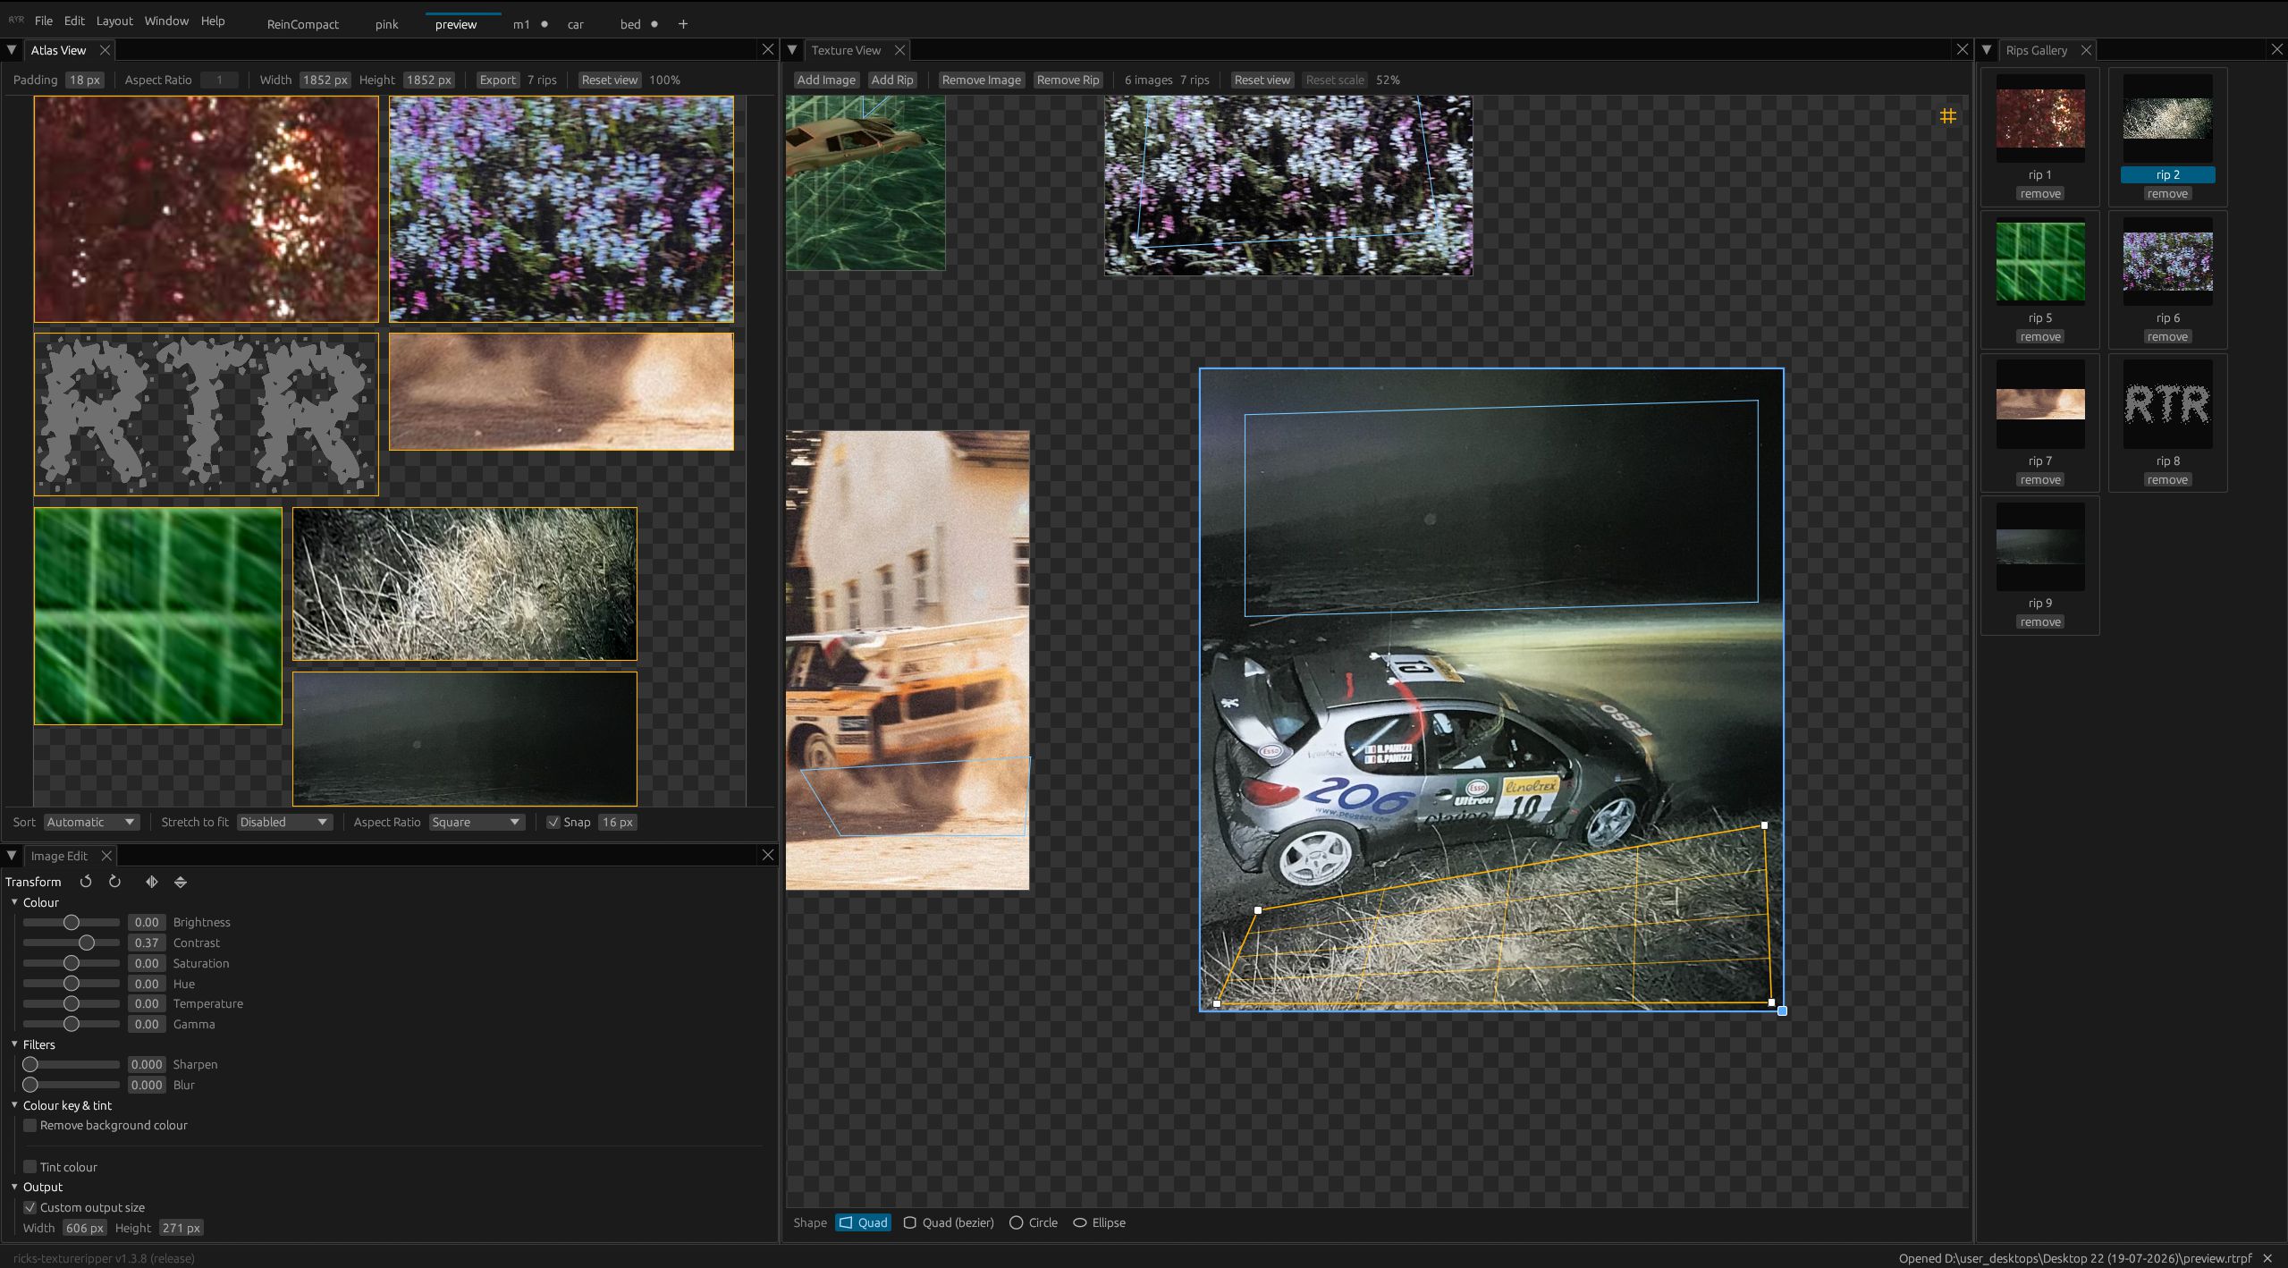Open the Image Edit panel menu triangle
Screen dimensions: 2288x1268
point(12,856)
